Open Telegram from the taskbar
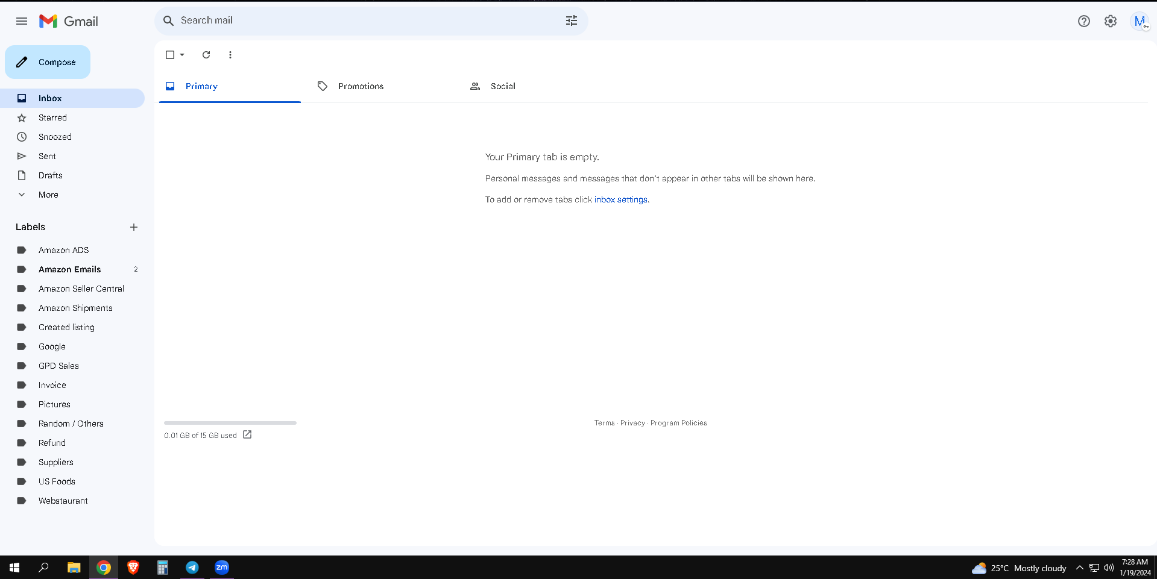This screenshot has width=1157, height=579. [192, 568]
